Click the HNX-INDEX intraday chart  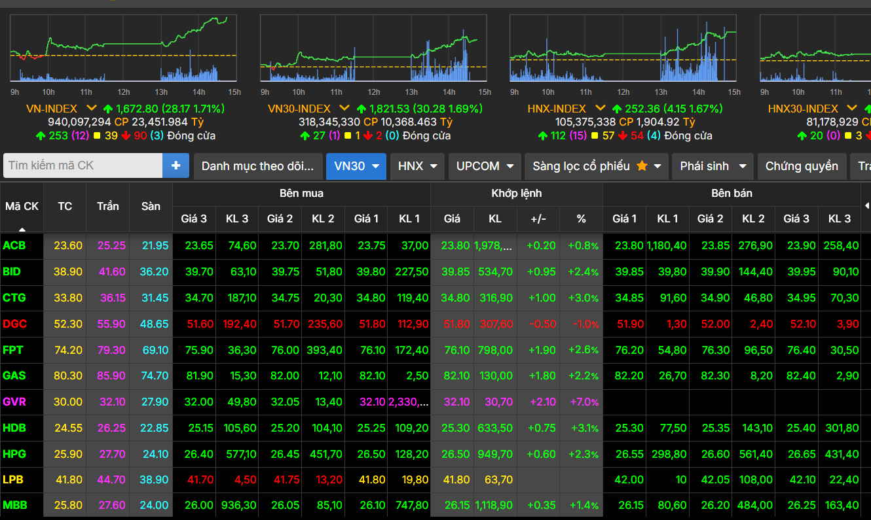coord(623,49)
